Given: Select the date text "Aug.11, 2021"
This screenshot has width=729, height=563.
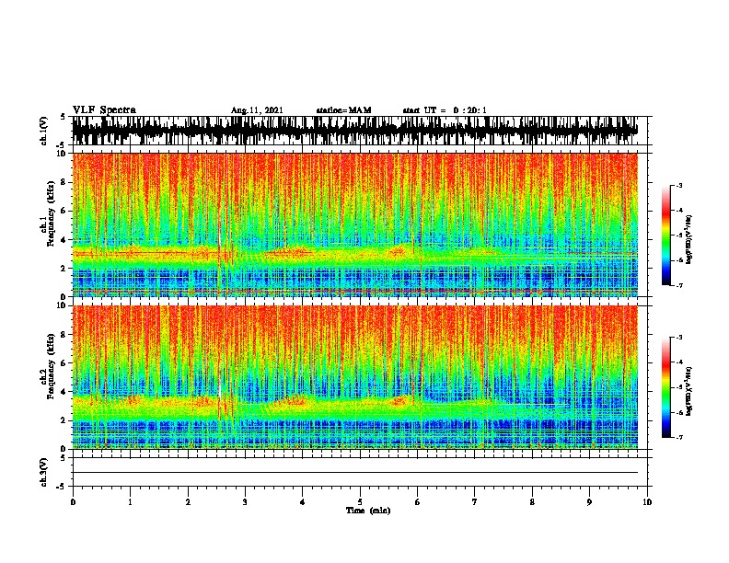Looking at the screenshot, I should (257, 110).
